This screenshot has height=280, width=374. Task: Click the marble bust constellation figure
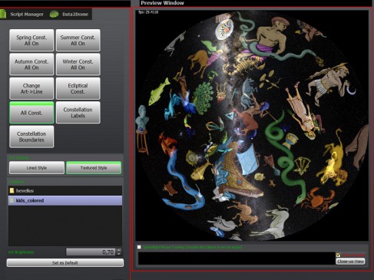[x=141, y=117]
